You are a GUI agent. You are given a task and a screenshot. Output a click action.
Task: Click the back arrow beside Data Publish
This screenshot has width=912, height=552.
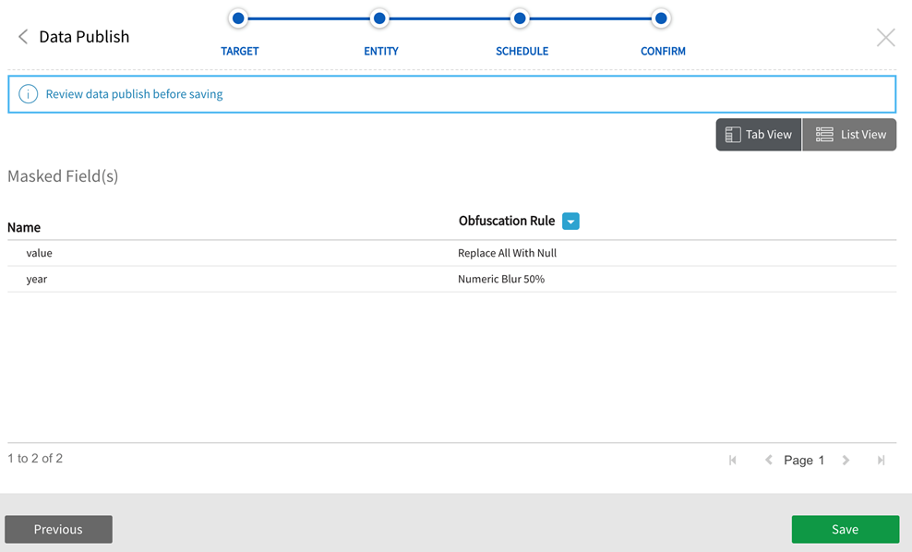coord(23,37)
